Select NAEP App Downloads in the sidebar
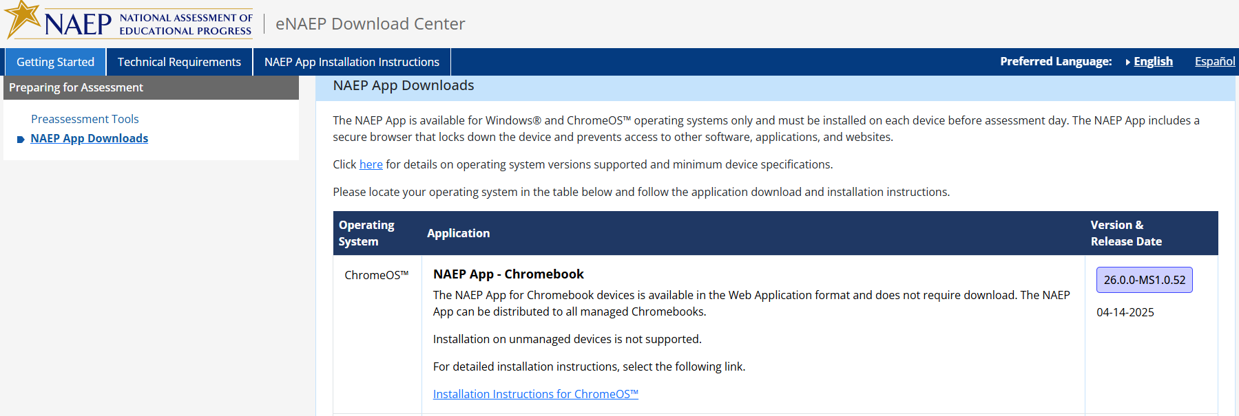The width and height of the screenshot is (1239, 416). pos(90,138)
